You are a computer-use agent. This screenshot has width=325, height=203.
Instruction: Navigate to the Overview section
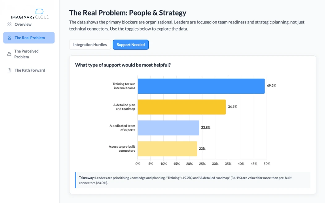[x=23, y=24]
